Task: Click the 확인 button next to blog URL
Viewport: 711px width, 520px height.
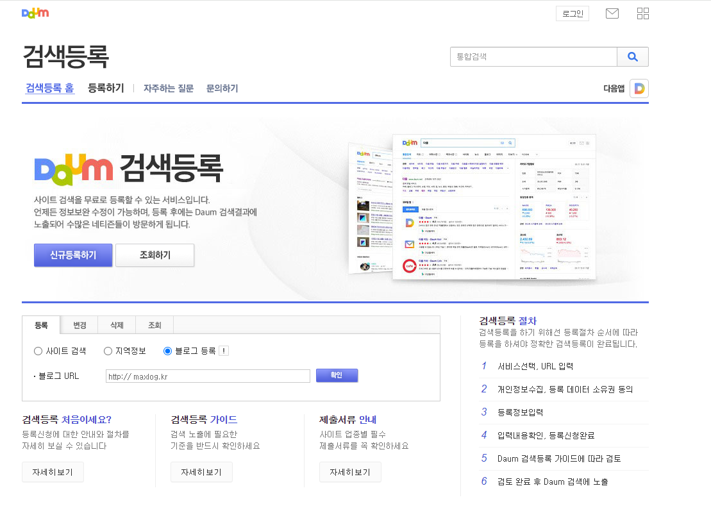Action: (x=337, y=375)
